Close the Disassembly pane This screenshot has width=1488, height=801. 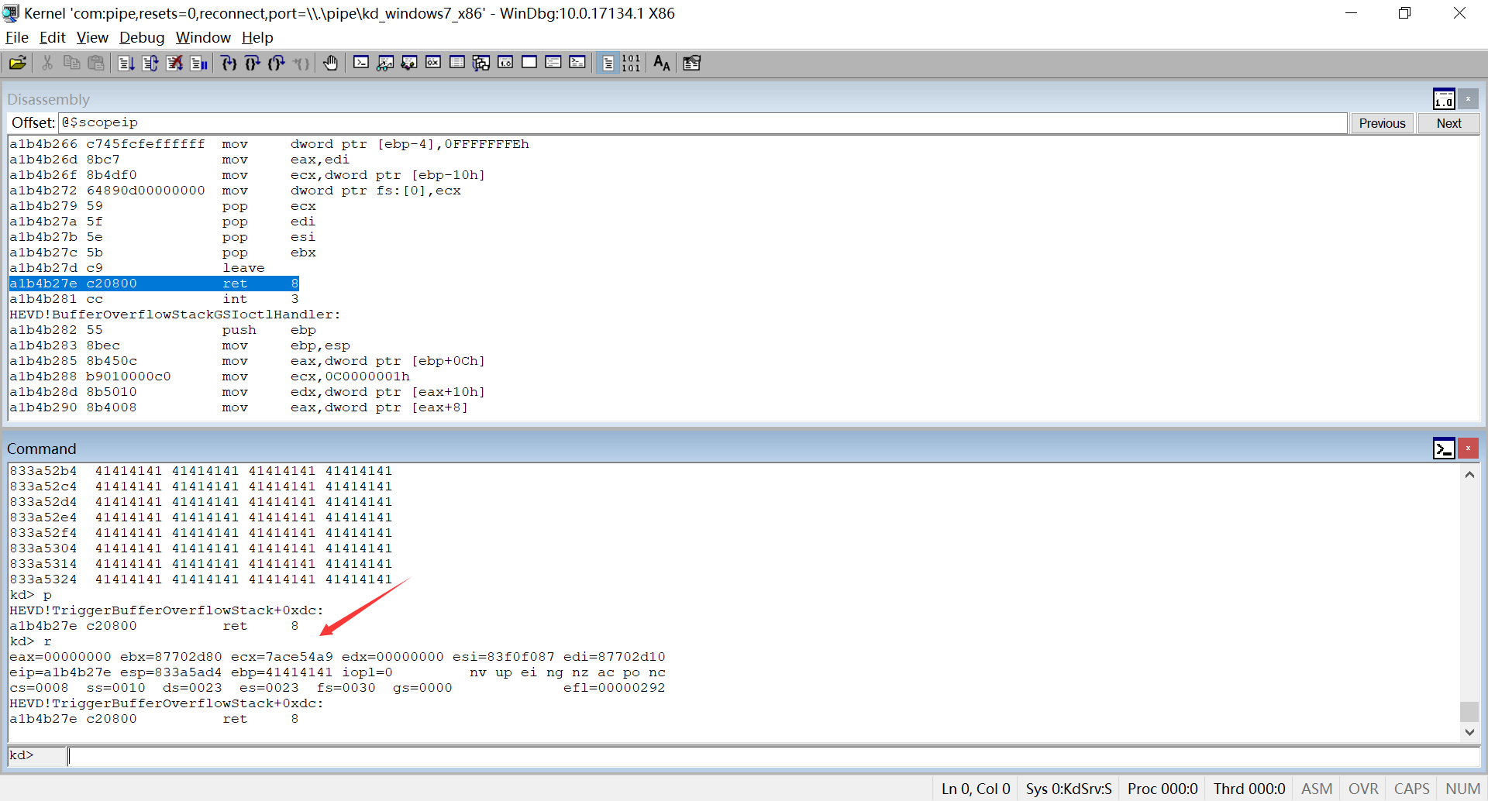point(1468,99)
